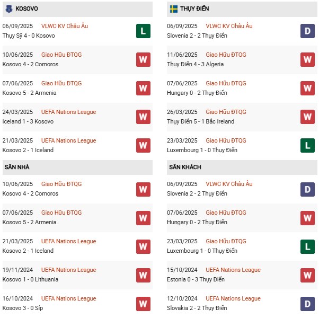
Task: Click the Kosovo 1 - 0 Lithuania result
Action: 30,279
